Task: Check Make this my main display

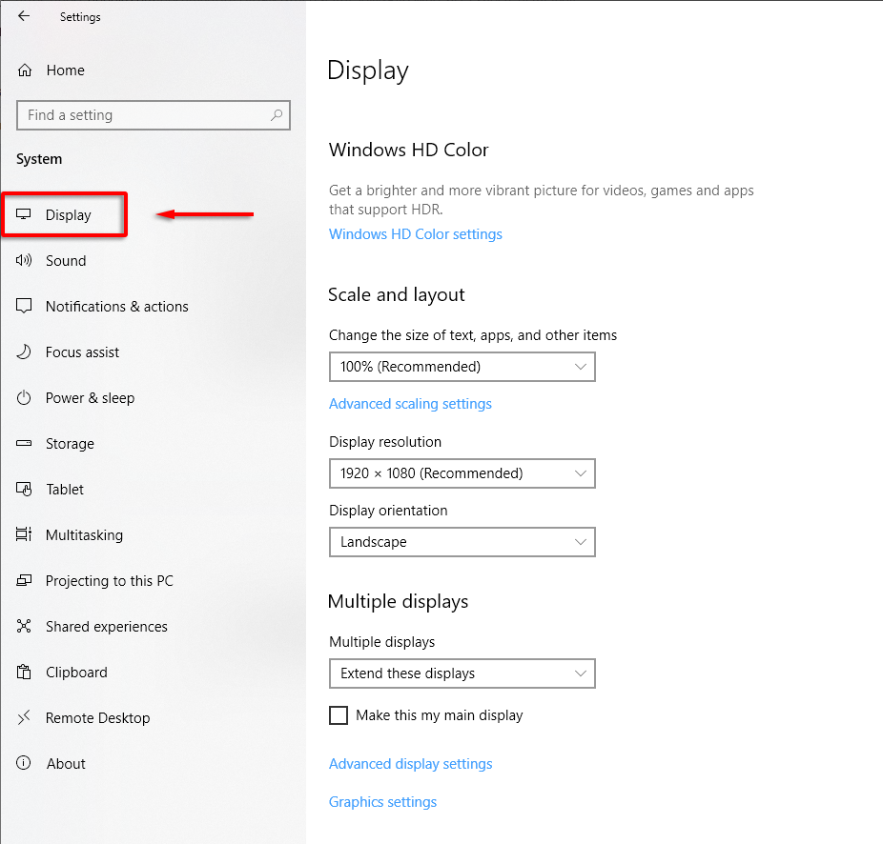Action: tap(339, 715)
